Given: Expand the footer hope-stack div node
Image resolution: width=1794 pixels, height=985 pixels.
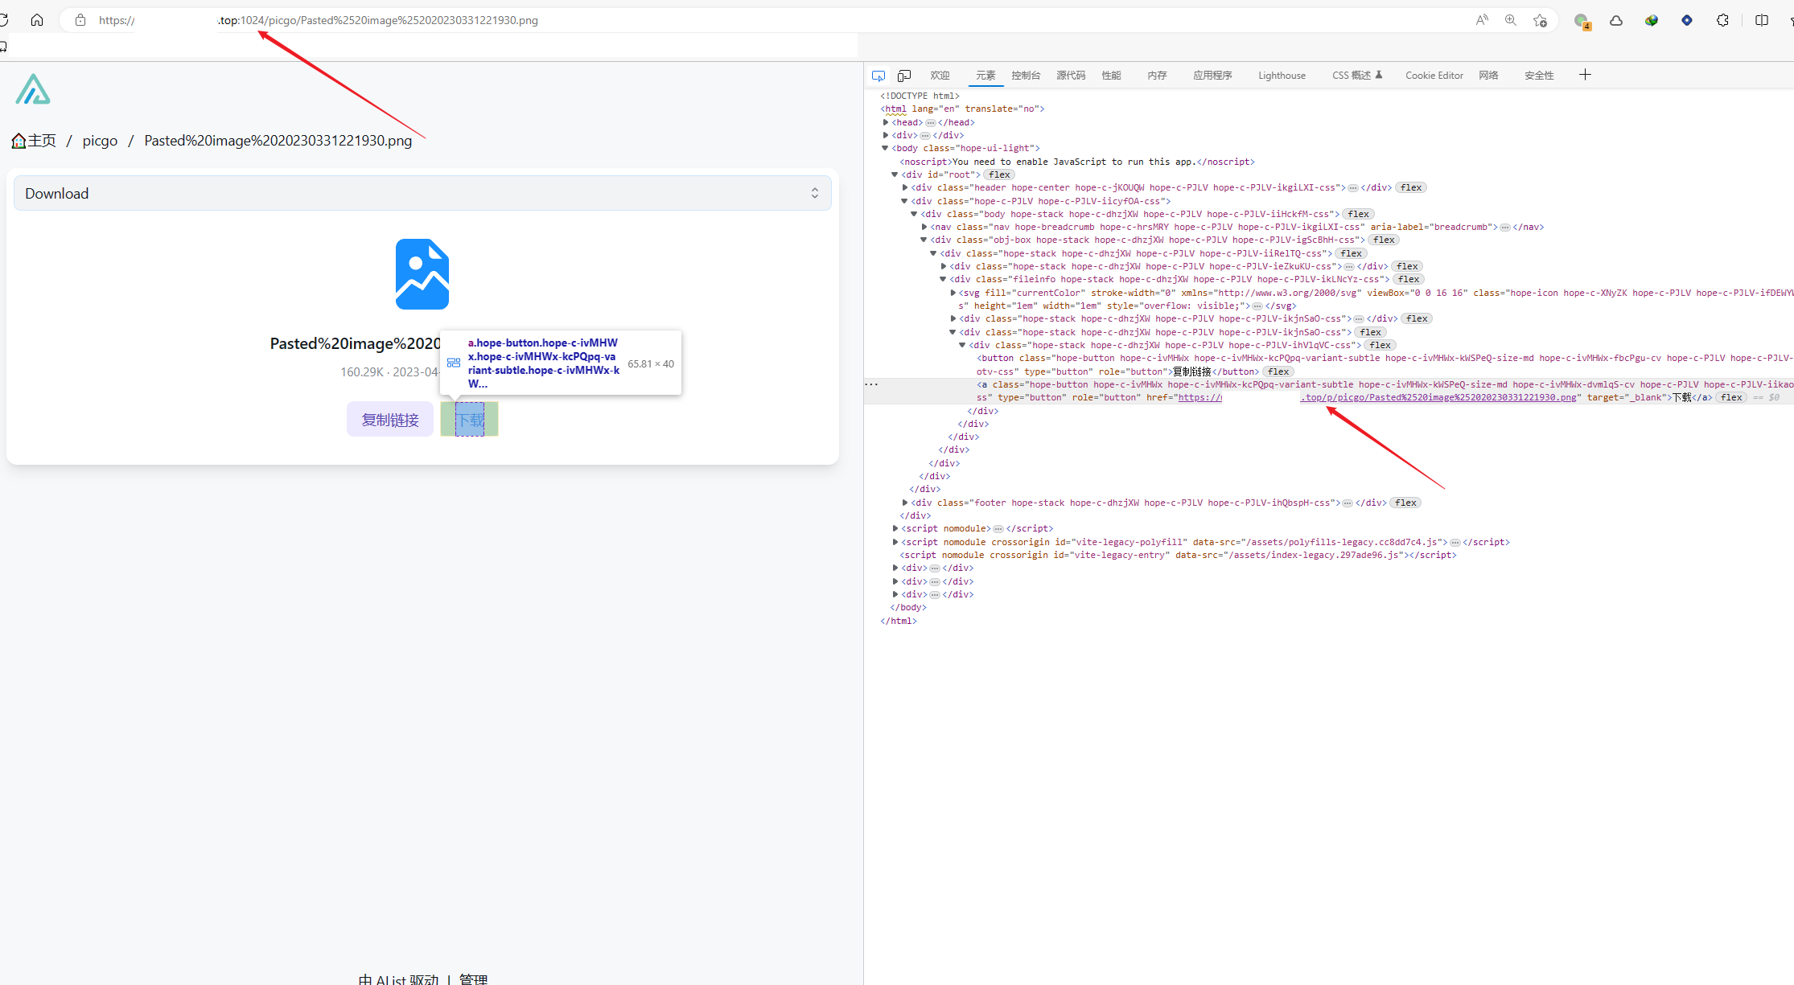Looking at the screenshot, I should [905, 503].
